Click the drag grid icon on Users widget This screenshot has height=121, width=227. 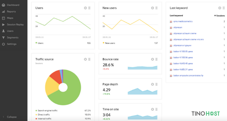(x=89, y=8)
